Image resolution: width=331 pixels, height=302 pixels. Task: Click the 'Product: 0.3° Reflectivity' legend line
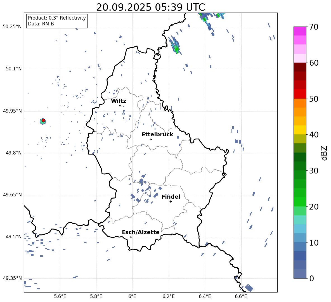tap(57, 18)
